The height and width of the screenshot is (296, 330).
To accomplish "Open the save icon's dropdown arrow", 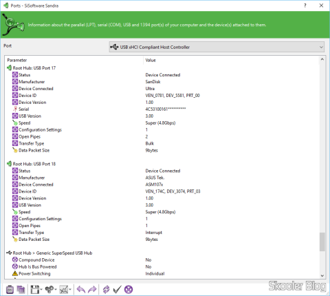I will point(41,290).
